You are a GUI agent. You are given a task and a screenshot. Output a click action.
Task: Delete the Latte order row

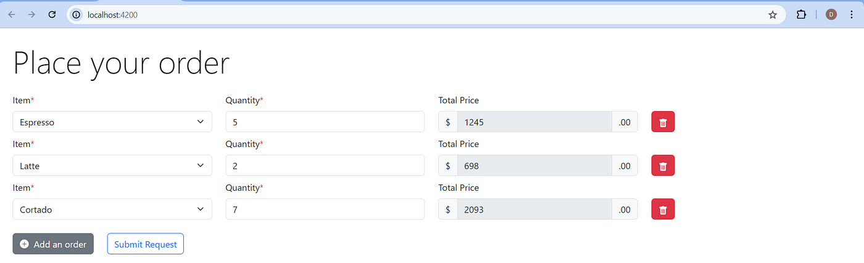click(x=663, y=165)
